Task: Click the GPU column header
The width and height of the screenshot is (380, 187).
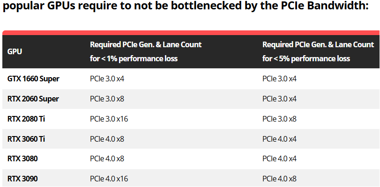Action: 15,51
